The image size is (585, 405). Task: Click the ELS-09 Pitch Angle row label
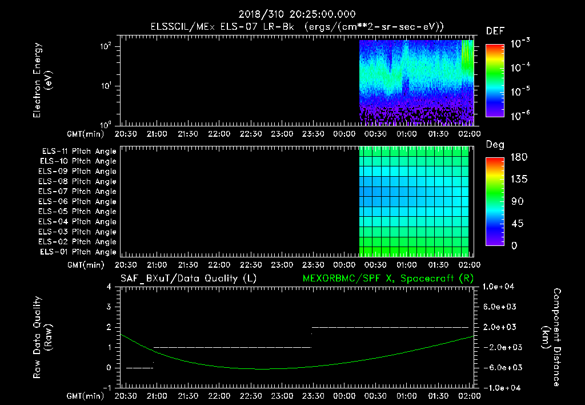(77, 172)
